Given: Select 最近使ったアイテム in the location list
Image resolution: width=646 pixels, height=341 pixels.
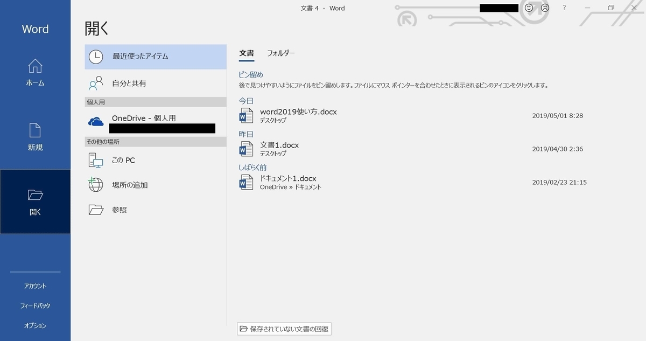Looking at the screenshot, I should pos(156,57).
